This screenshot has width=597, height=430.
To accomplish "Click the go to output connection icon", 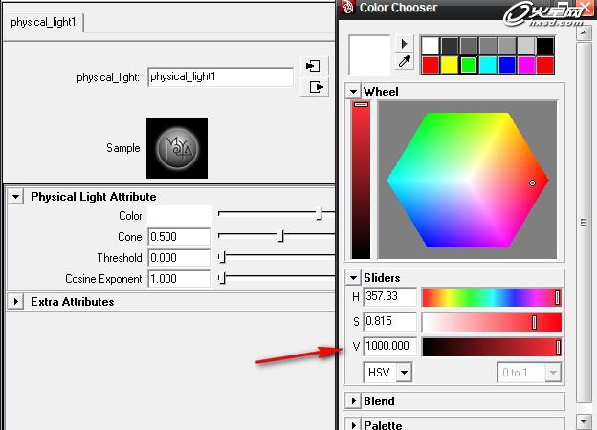I will click(313, 87).
